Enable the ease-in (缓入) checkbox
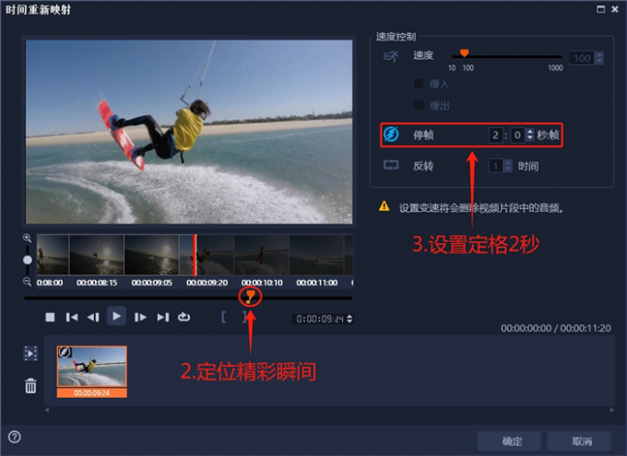This screenshot has width=627, height=456. pos(419,84)
